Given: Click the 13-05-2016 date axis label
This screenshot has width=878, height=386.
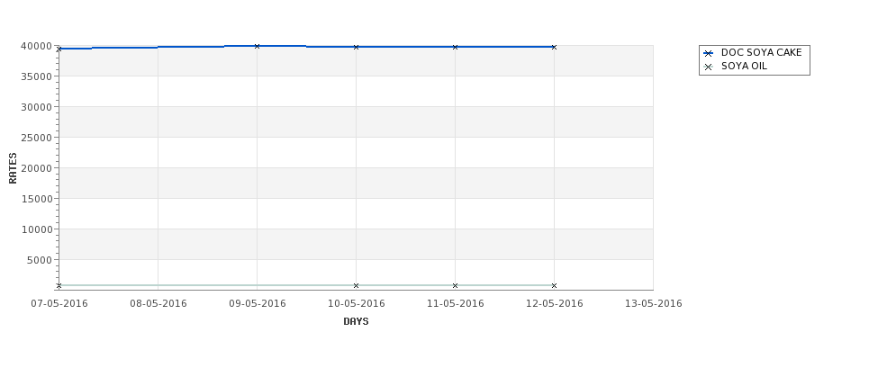Looking at the screenshot, I should (654, 304).
